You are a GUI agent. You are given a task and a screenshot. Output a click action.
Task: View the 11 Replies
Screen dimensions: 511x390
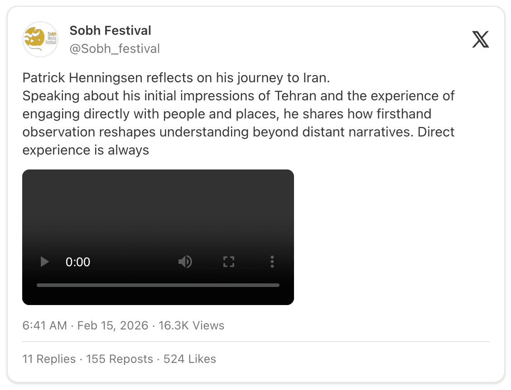click(49, 359)
